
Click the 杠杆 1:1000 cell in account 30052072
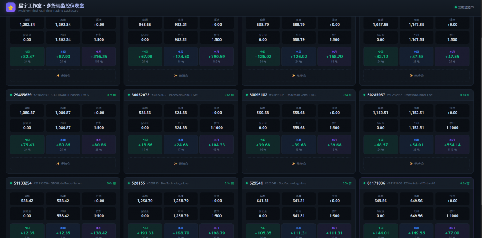point(216,126)
